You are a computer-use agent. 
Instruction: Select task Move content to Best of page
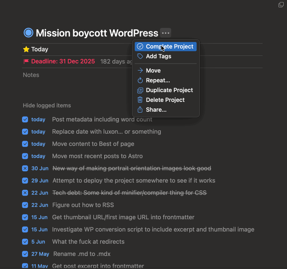(x=93, y=144)
